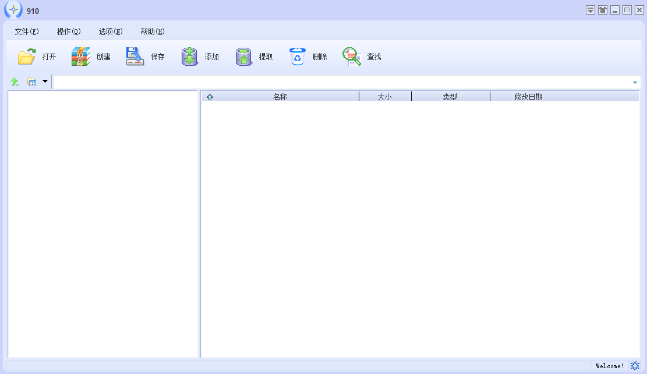Open the title bar dropdown menu button
647x374 pixels.
click(591, 10)
